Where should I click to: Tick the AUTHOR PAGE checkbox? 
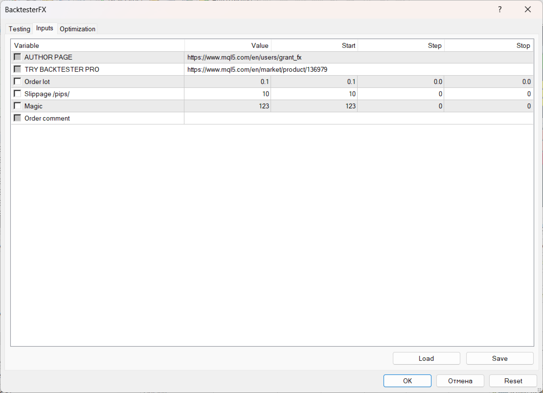pos(17,57)
